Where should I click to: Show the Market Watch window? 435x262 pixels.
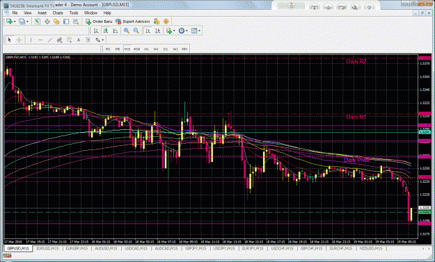point(38,22)
